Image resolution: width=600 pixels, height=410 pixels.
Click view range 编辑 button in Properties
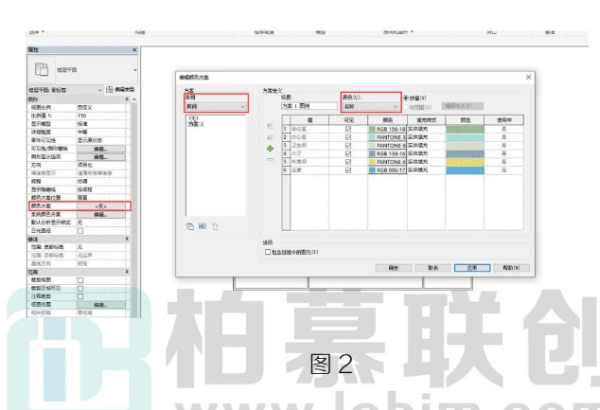click(101, 305)
